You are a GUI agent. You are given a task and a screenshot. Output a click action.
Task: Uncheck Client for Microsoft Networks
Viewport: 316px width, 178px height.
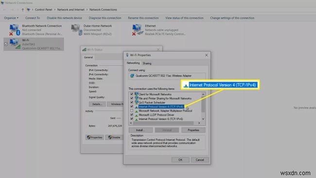click(x=132, y=94)
